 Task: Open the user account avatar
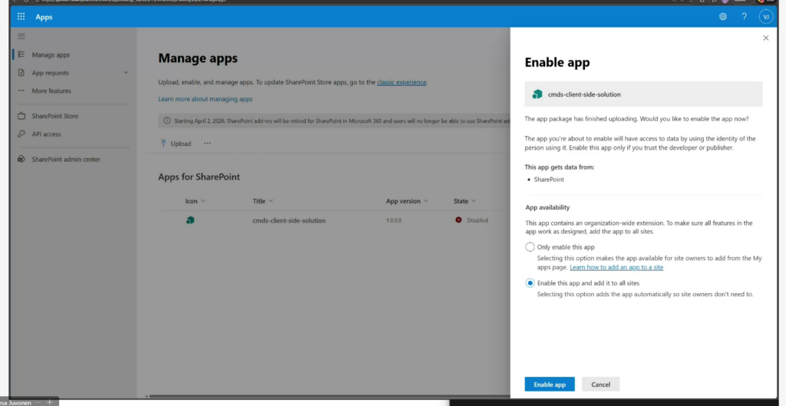(765, 17)
